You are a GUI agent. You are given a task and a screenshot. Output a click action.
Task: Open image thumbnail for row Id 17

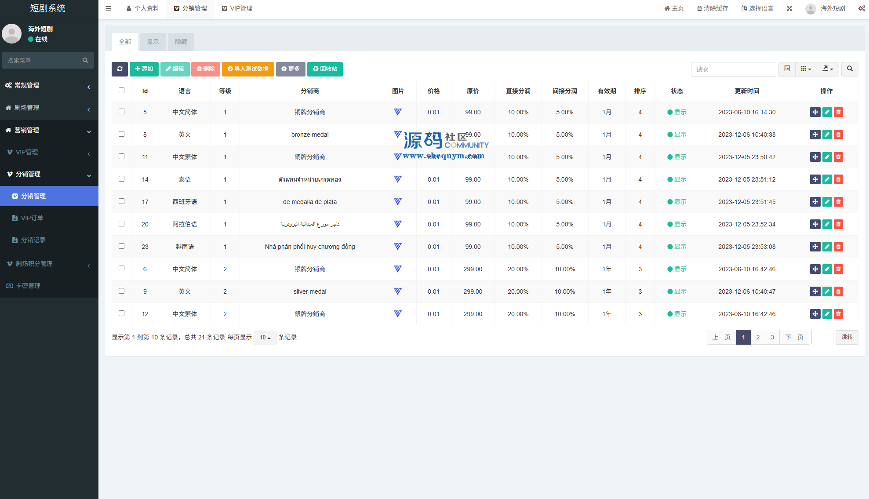(398, 202)
